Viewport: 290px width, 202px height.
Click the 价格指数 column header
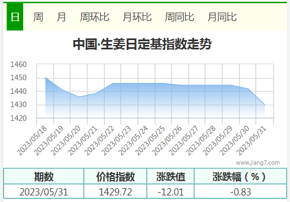point(116,176)
